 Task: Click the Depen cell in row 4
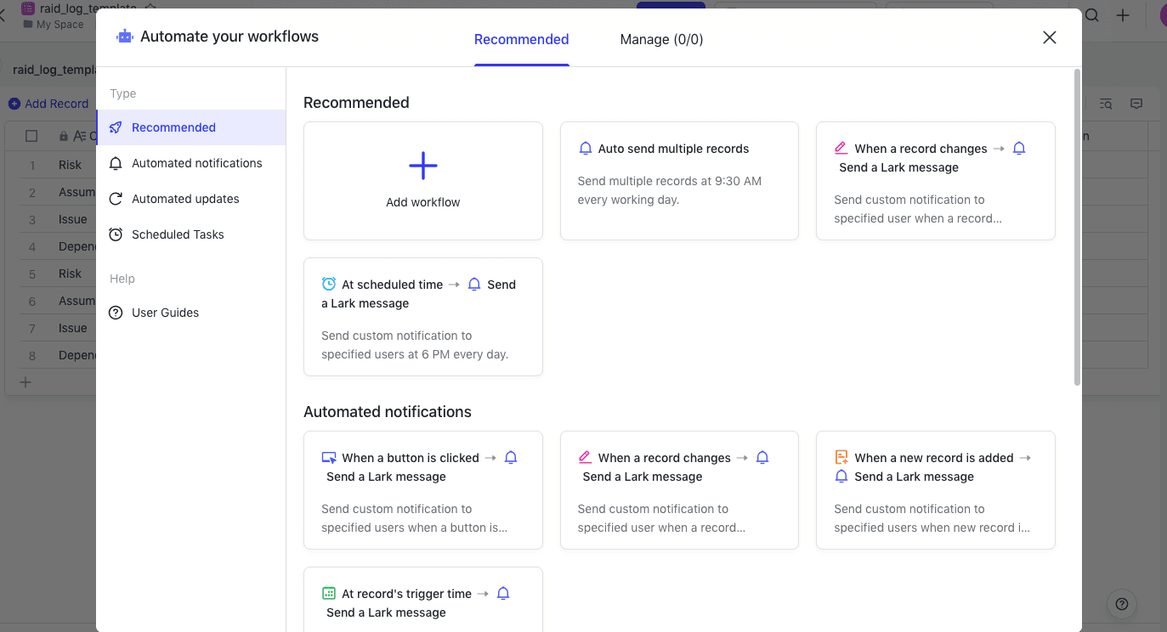click(72, 246)
